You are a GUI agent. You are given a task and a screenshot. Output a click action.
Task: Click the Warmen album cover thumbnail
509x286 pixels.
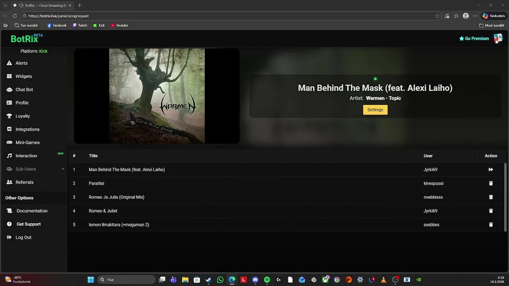157,96
